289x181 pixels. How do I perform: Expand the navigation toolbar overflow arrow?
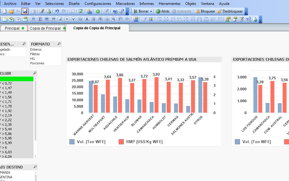point(246,13)
